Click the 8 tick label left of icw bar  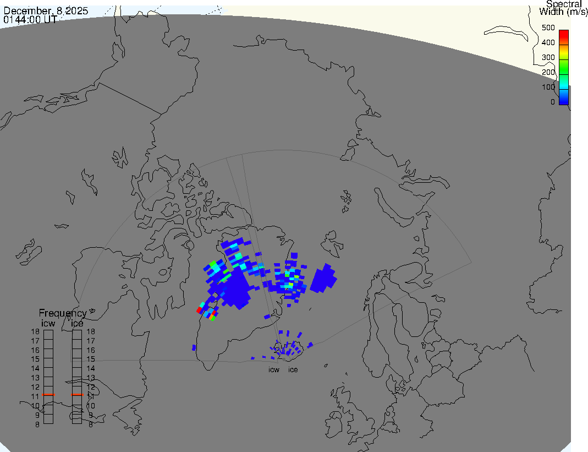click(x=37, y=424)
